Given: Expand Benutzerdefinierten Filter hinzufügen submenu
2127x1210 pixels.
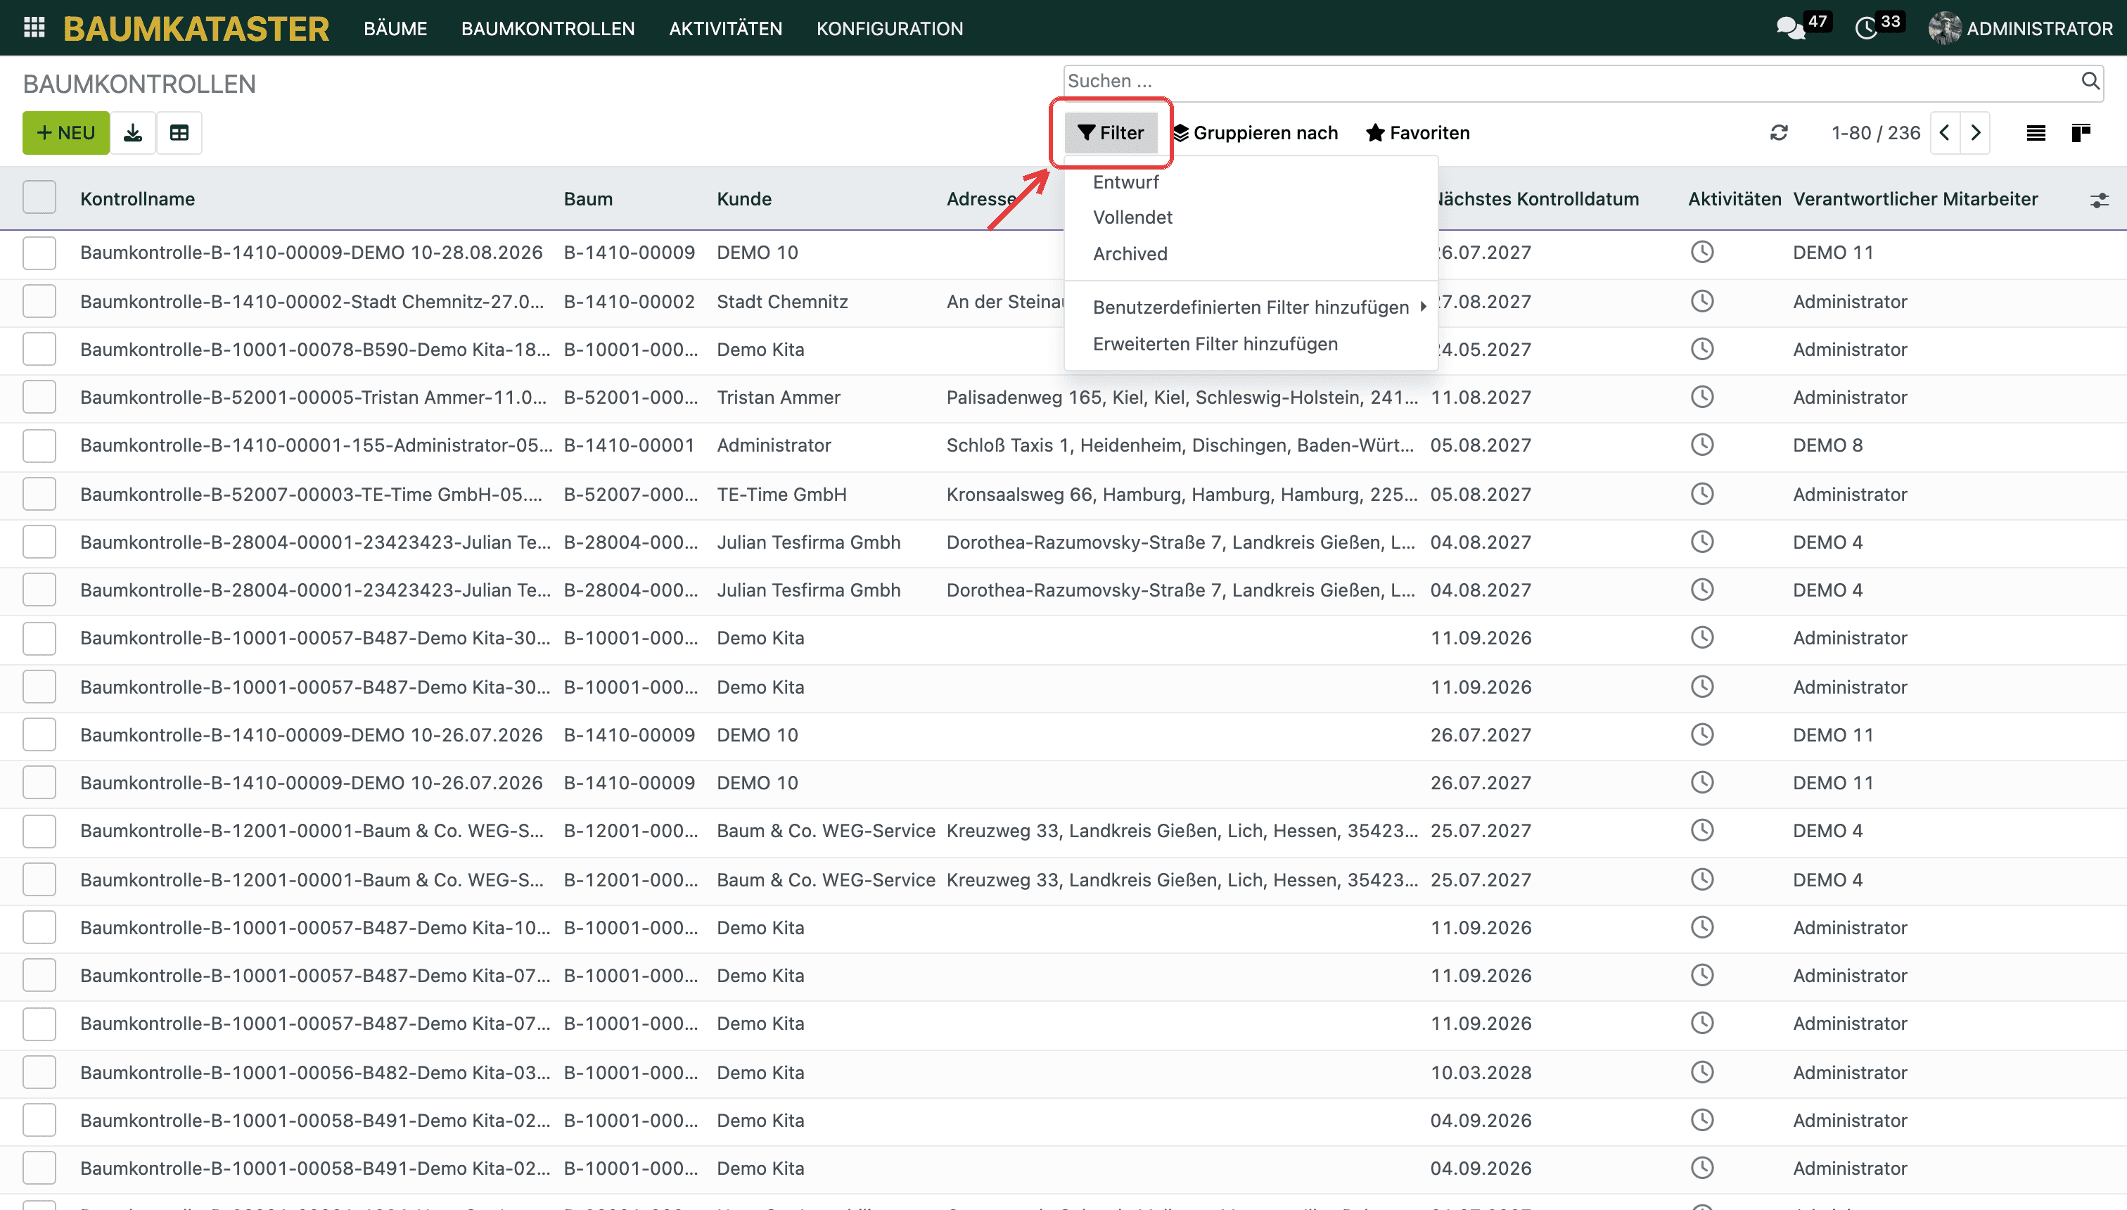Looking at the screenshot, I should (x=1251, y=307).
